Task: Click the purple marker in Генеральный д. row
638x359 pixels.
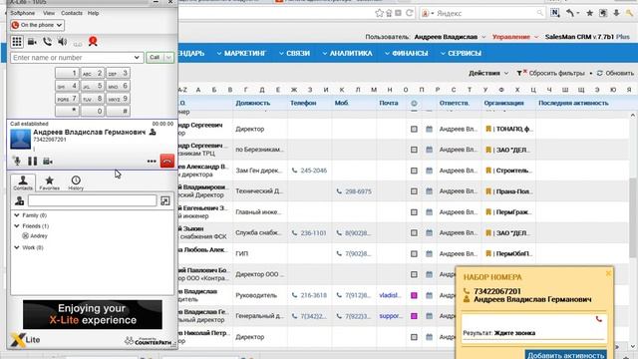Action: pos(414,316)
